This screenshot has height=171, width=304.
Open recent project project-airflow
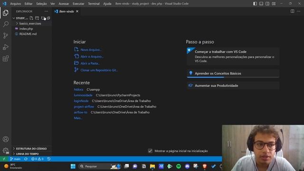[x=84, y=106]
